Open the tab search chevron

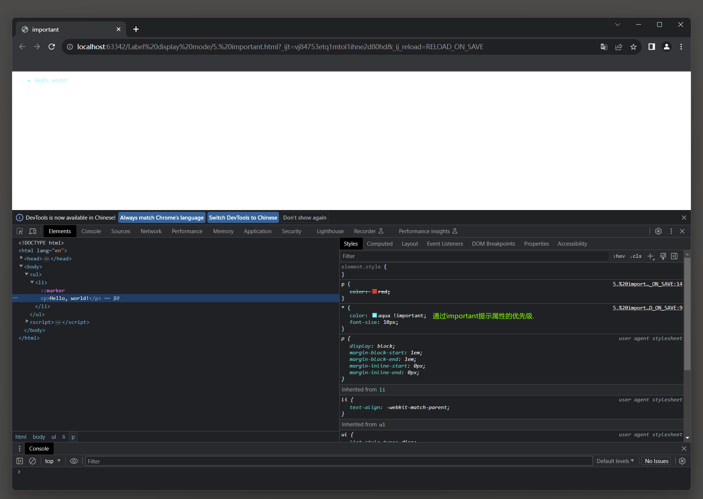pos(617,25)
